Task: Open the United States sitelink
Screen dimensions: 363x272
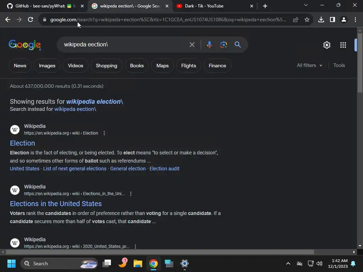Action: tap(24, 169)
